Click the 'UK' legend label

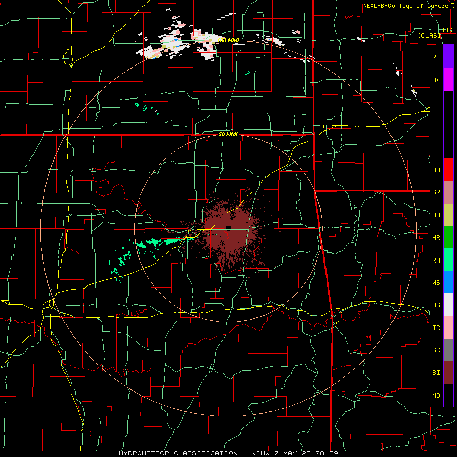point(436,80)
